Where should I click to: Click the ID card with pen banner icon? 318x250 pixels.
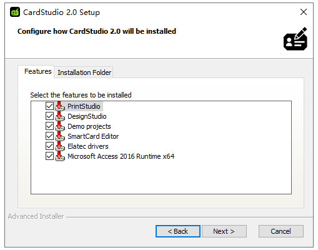(296, 39)
